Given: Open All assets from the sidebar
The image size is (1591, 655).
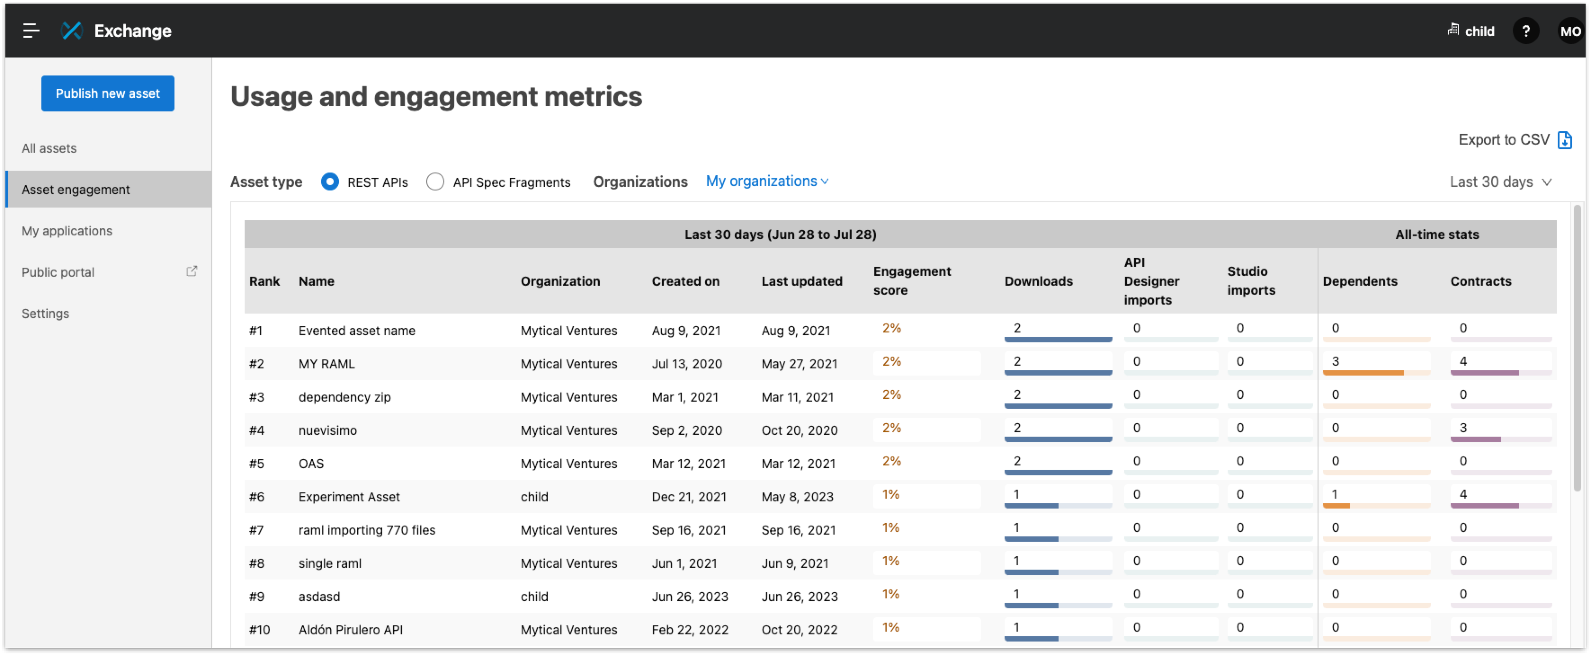Looking at the screenshot, I should point(49,148).
